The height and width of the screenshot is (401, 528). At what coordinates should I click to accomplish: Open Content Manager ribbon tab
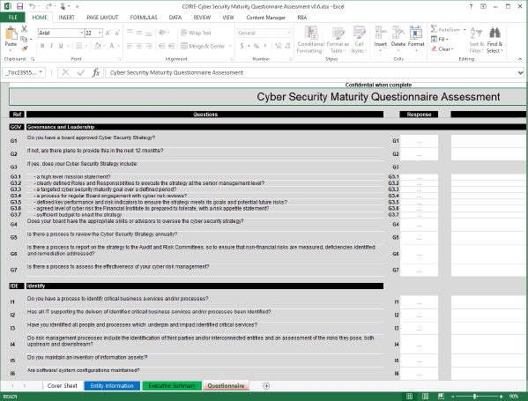265,17
